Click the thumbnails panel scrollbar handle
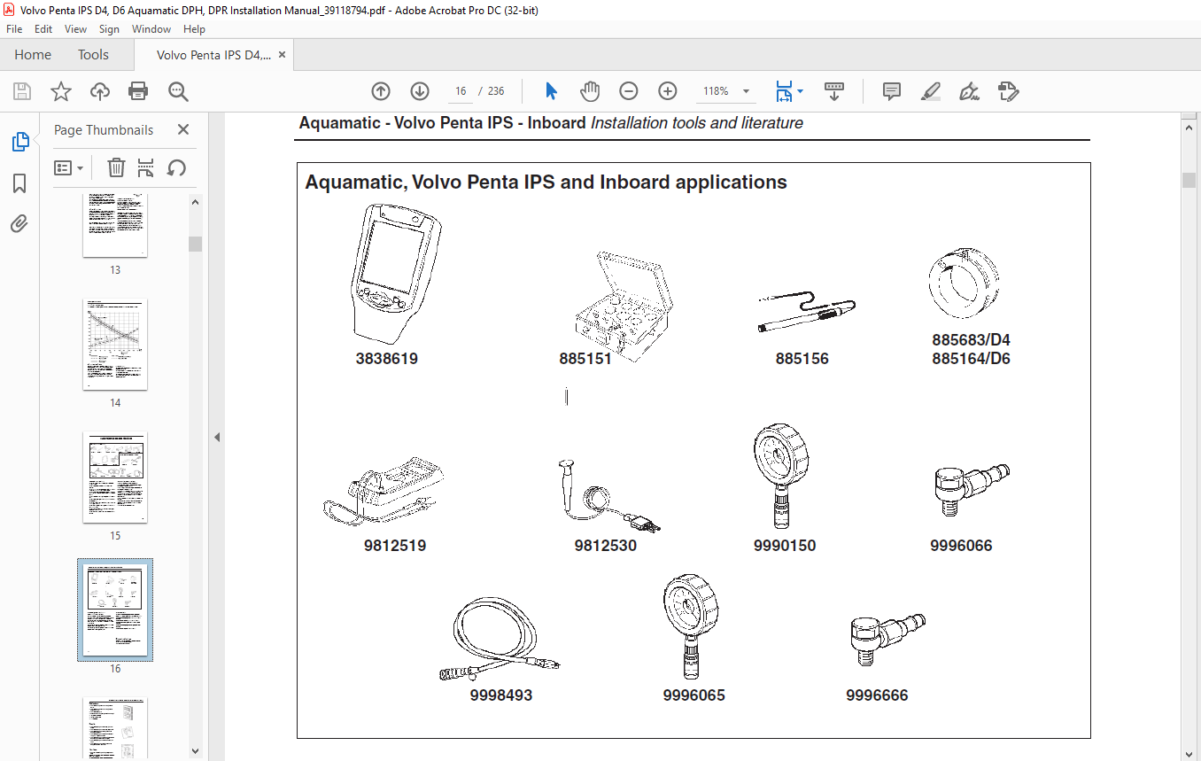1201x761 pixels. point(196,245)
